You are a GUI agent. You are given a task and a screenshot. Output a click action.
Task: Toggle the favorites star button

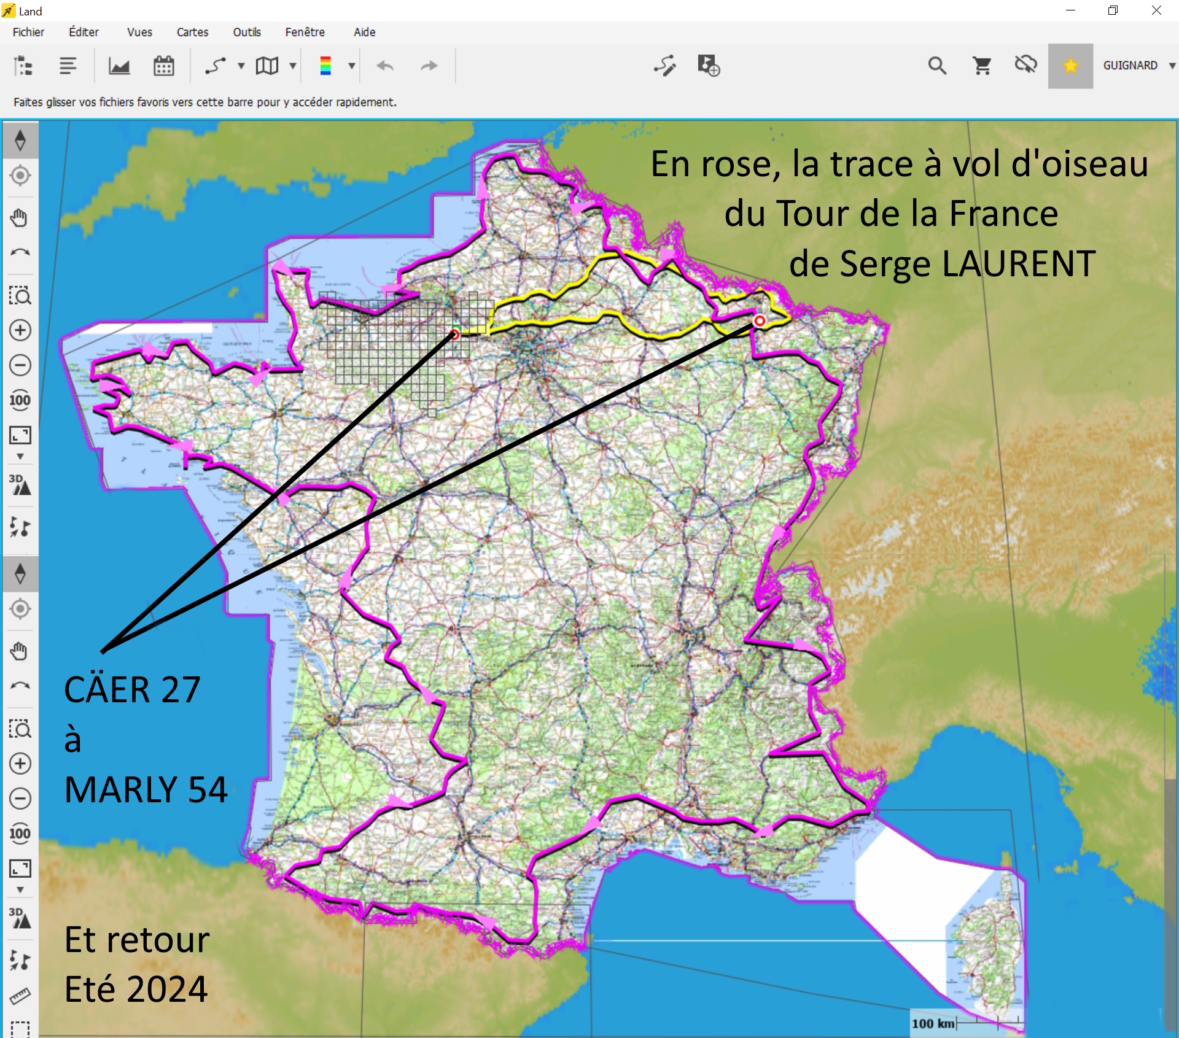coord(1070,66)
